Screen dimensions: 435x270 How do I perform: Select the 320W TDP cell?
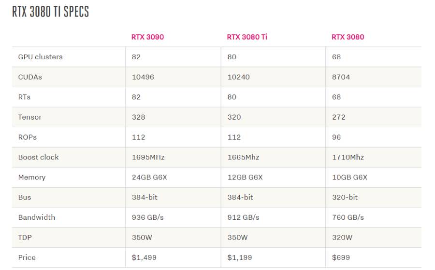click(x=342, y=238)
